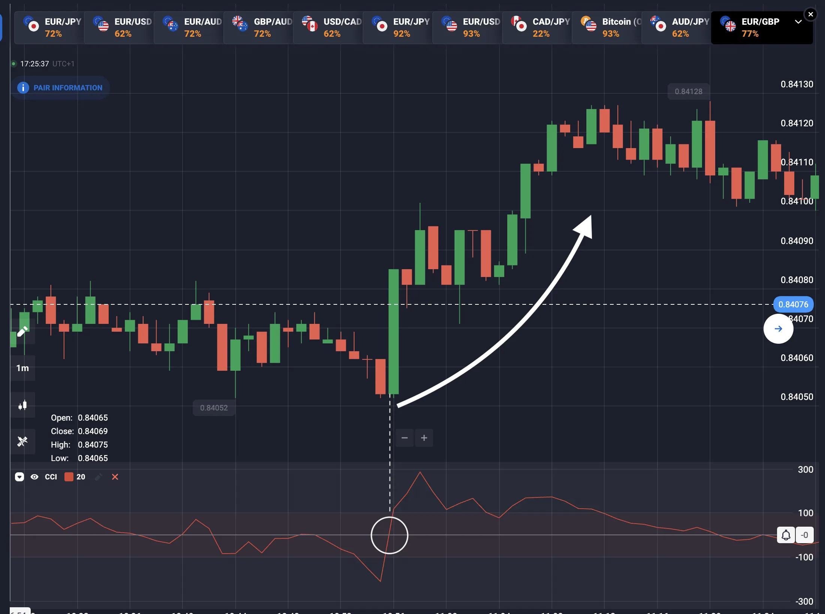Close the EUR/GBP tab
The width and height of the screenshot is (825, 614).
click(811, 14)
